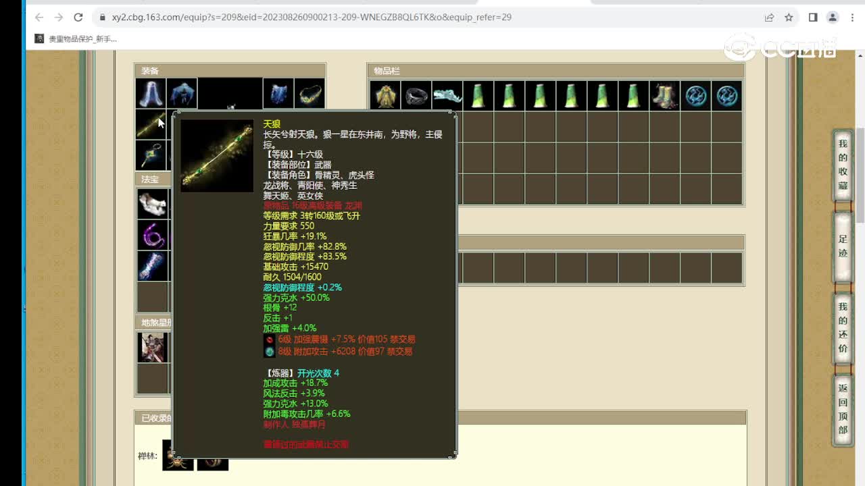
Task: Go back with the browser back arrow
Action: (x=39, y=17)
